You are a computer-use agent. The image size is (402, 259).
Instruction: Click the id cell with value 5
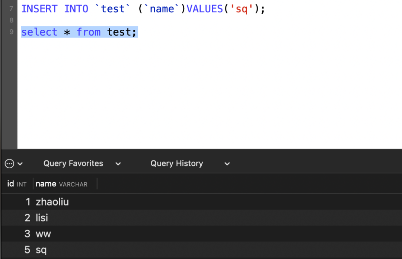click(x=27, y=250)
